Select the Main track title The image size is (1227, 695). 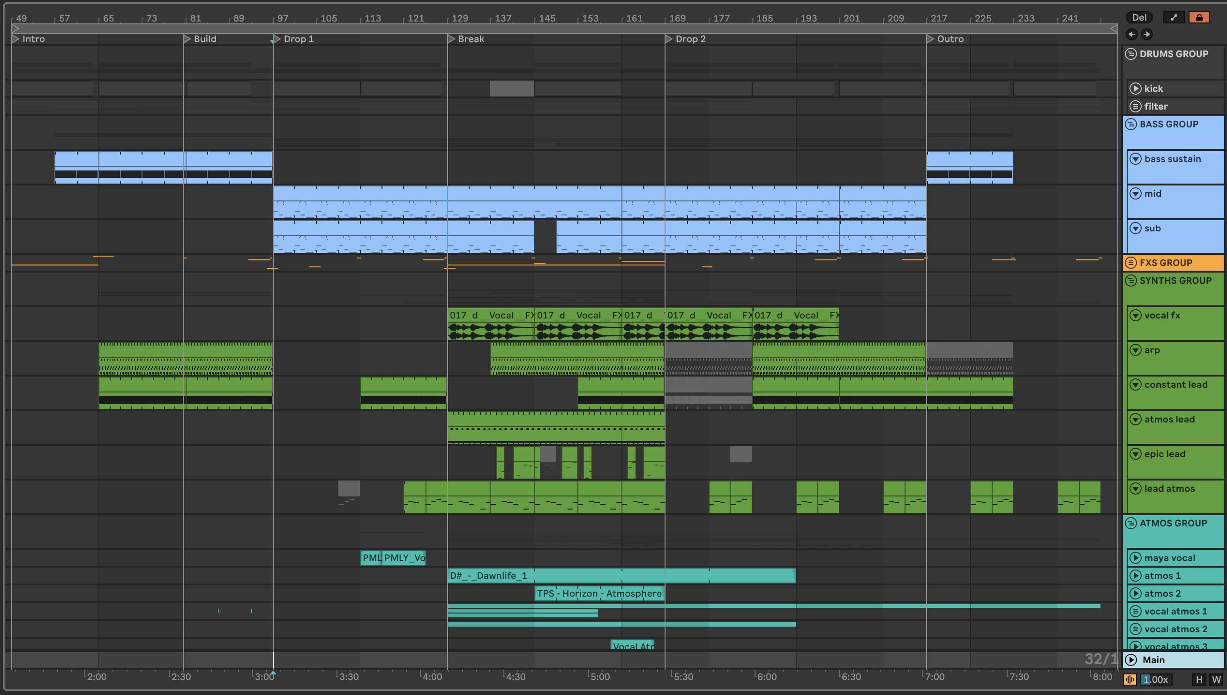click(1153, 660)
